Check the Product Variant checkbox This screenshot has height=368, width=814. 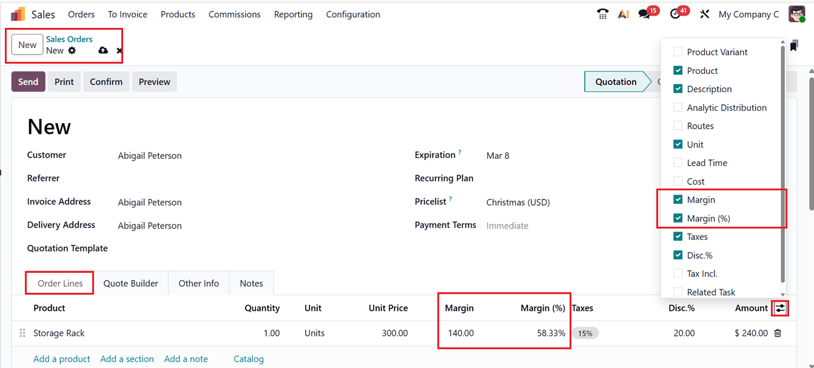tap(678, 52)
